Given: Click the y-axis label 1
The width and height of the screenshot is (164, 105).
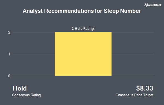Looking at the screenshot, I should [x=9, y=54].
